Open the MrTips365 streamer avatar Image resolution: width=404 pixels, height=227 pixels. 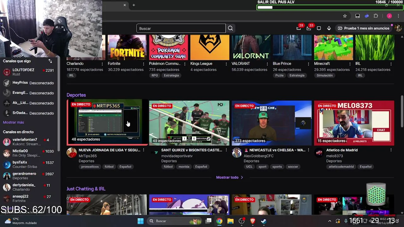[72, 153]
